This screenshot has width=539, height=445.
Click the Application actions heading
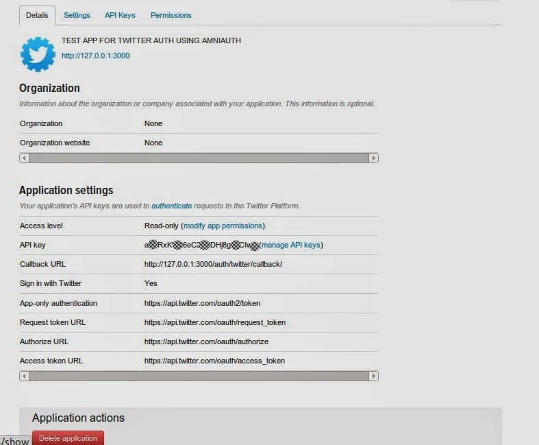pyautogui.click(x=78, y=418)
